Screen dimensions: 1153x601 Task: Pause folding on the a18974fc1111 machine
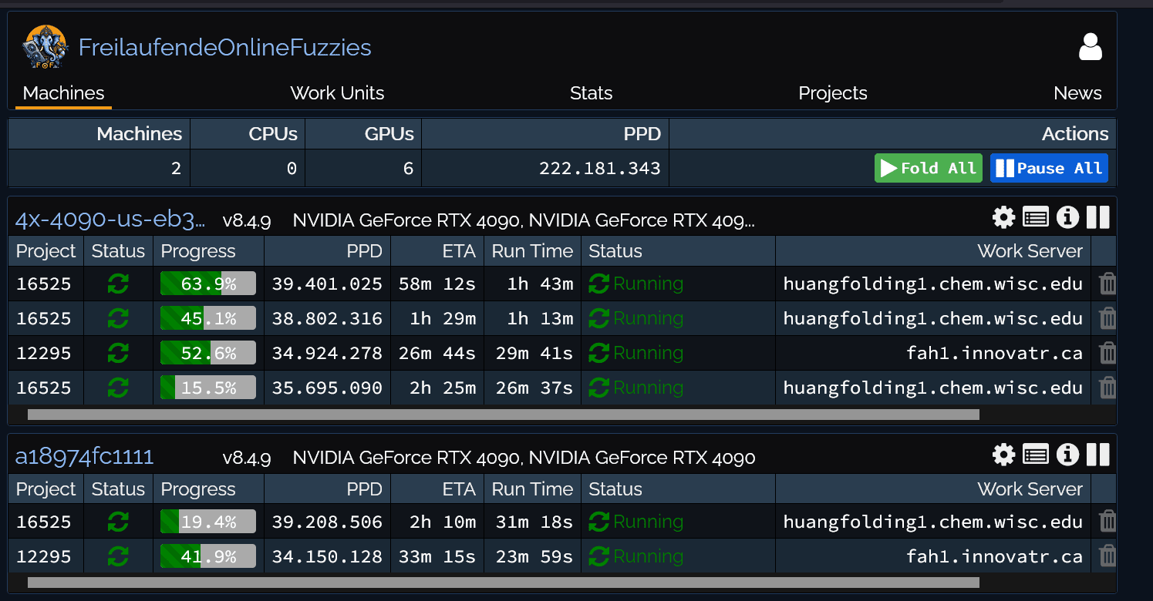[x=1097, y=455]
